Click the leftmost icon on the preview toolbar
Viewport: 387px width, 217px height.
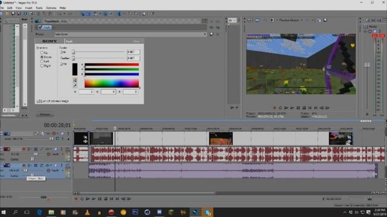tap(250, 20)
